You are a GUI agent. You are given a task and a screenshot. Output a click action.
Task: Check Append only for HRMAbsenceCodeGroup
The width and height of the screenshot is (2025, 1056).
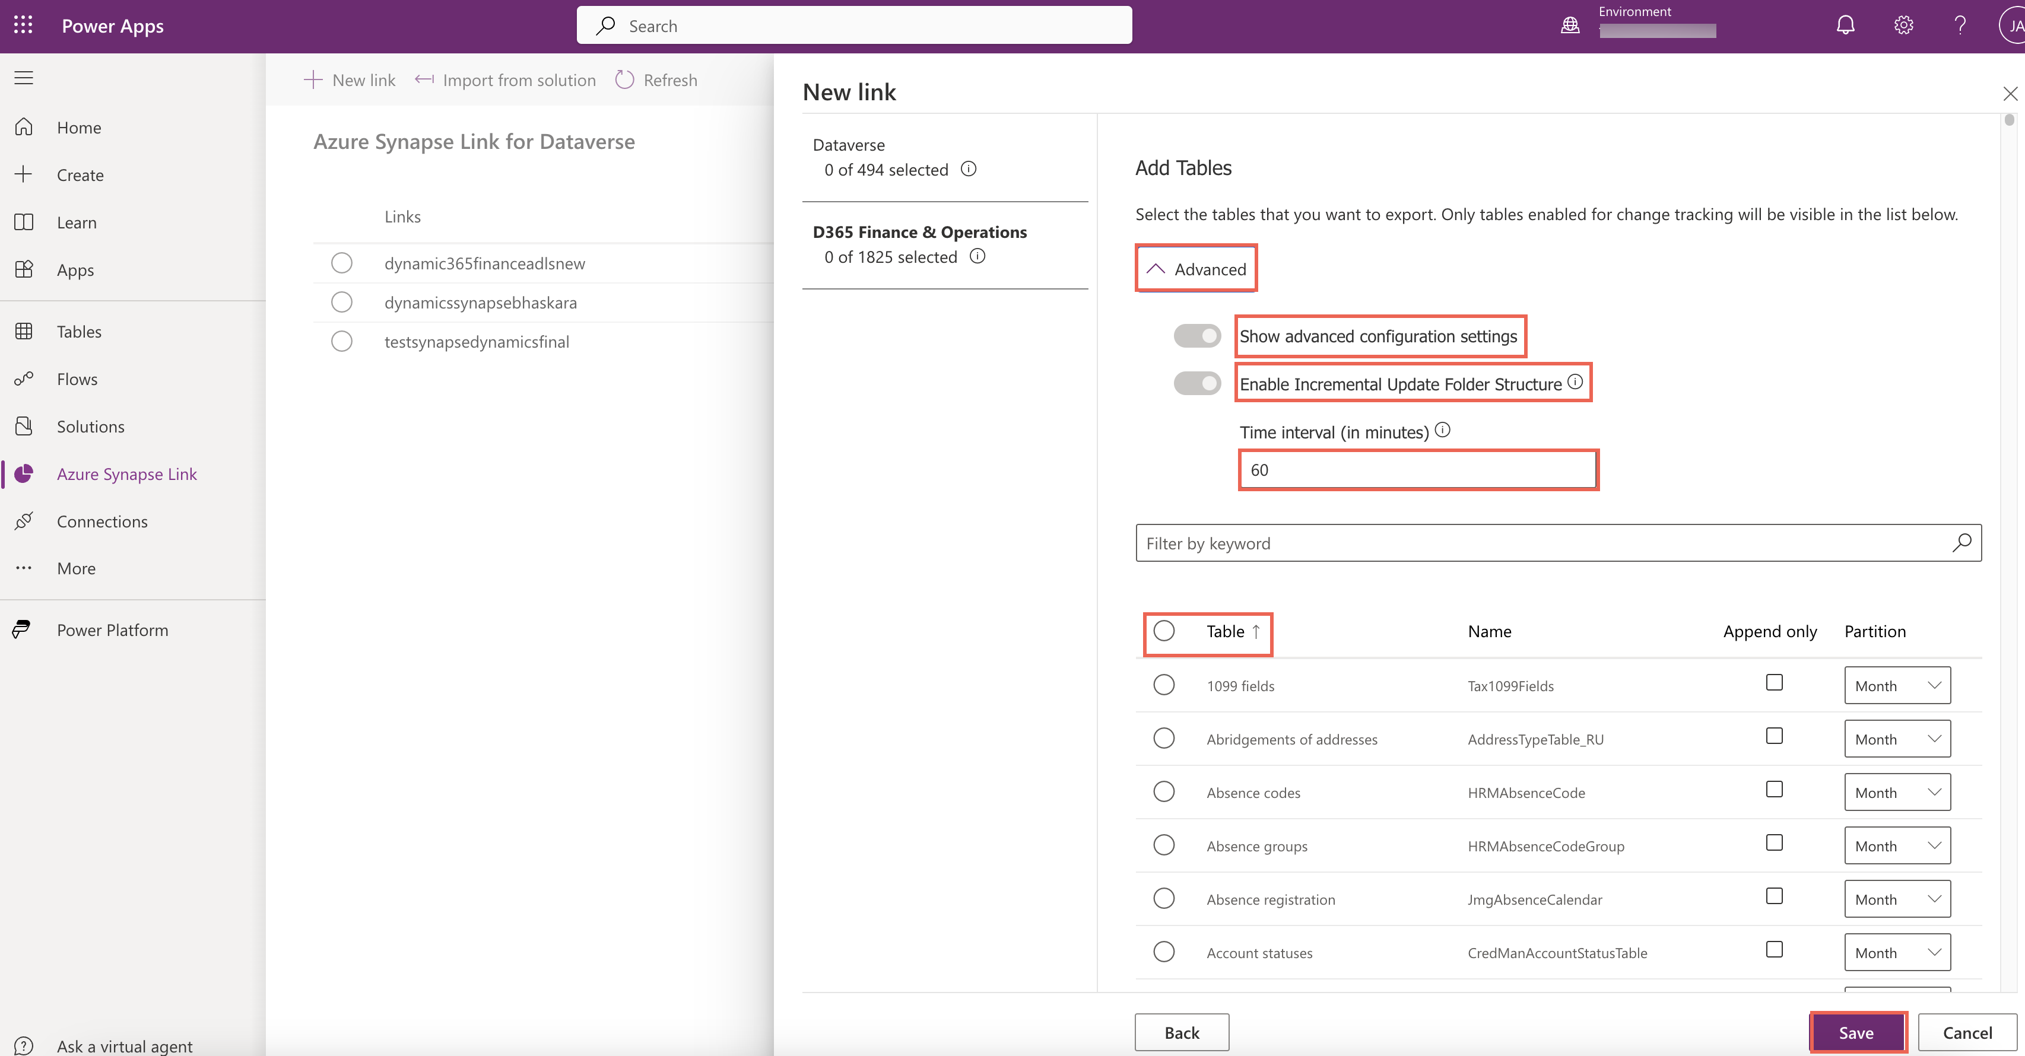pyautogui.click(x=1774, y=843)
